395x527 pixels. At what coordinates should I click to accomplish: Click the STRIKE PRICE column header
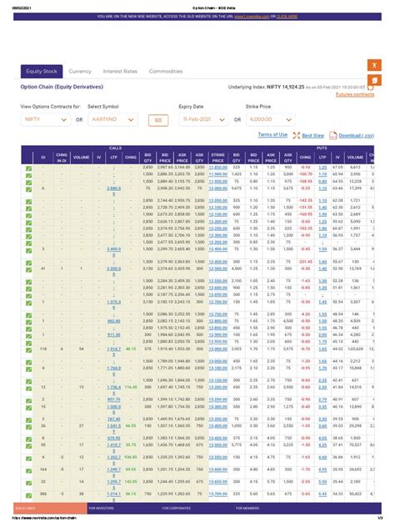(217, 158)
